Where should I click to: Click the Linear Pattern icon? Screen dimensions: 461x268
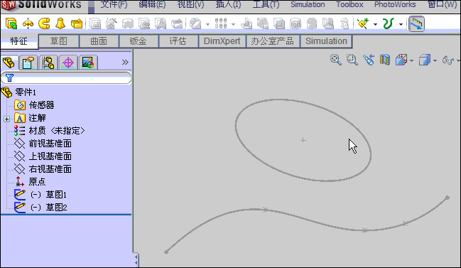click(x=221, y=23)
